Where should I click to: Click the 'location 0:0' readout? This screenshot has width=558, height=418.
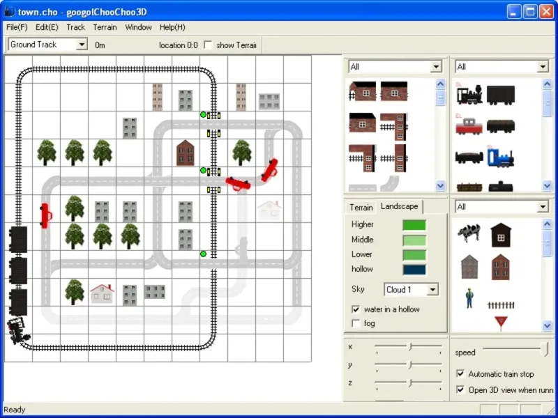pyautogui.click(x=179, y=45)
